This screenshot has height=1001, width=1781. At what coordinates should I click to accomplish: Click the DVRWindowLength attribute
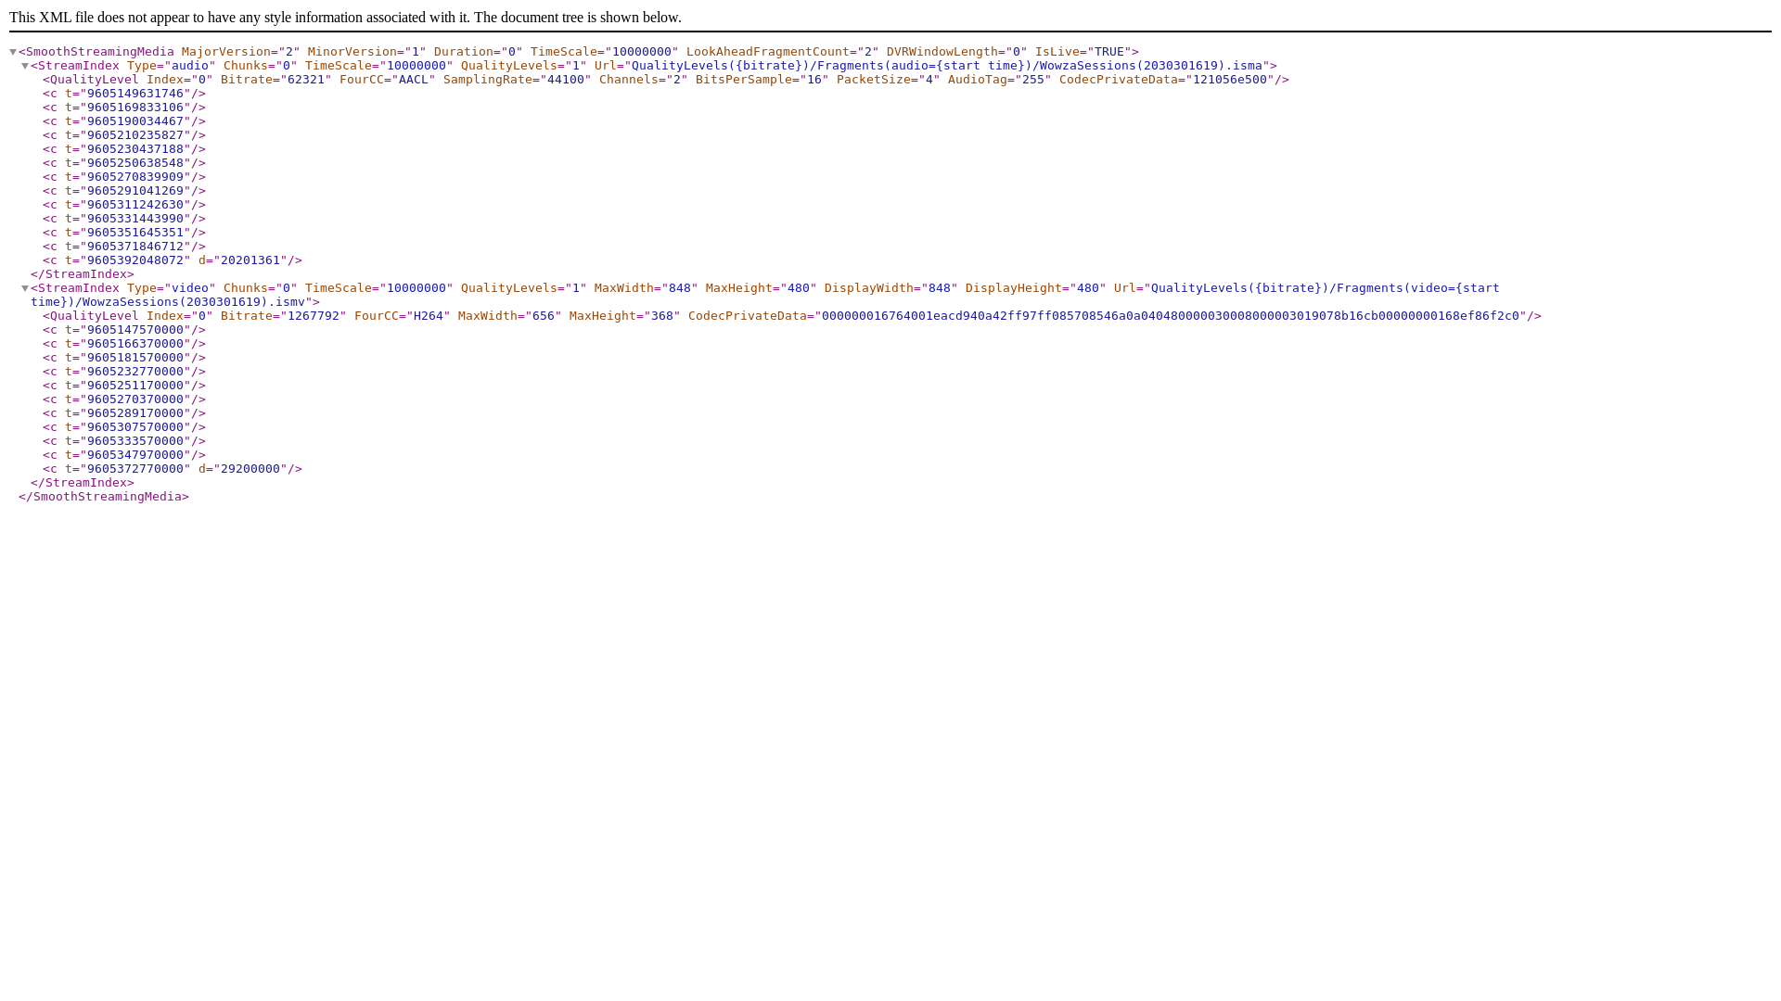(956, 52)
